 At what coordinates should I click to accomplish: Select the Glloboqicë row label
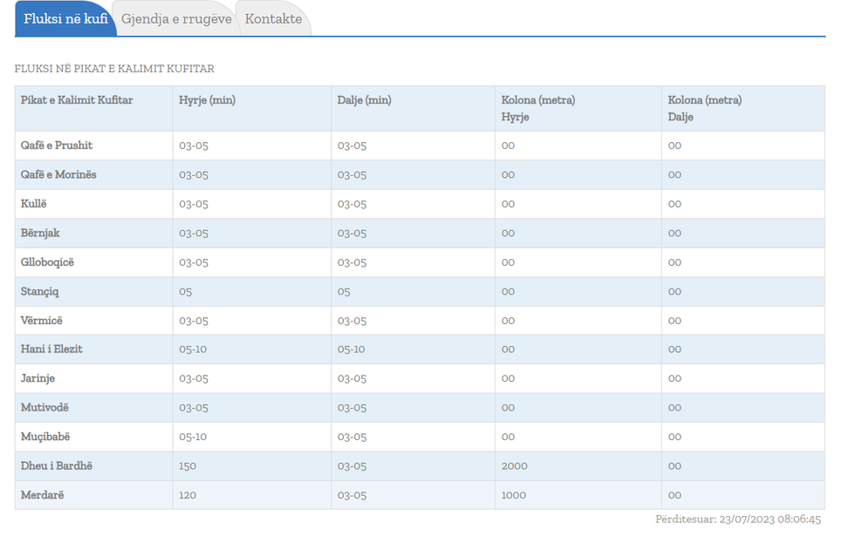point(47,262)
